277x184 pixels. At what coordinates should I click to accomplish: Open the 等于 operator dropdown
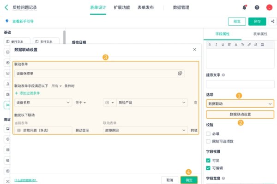pos(80,103)
